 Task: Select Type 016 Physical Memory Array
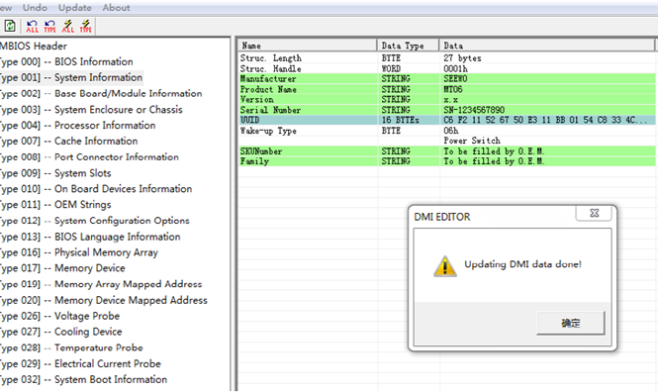[79, 252]
